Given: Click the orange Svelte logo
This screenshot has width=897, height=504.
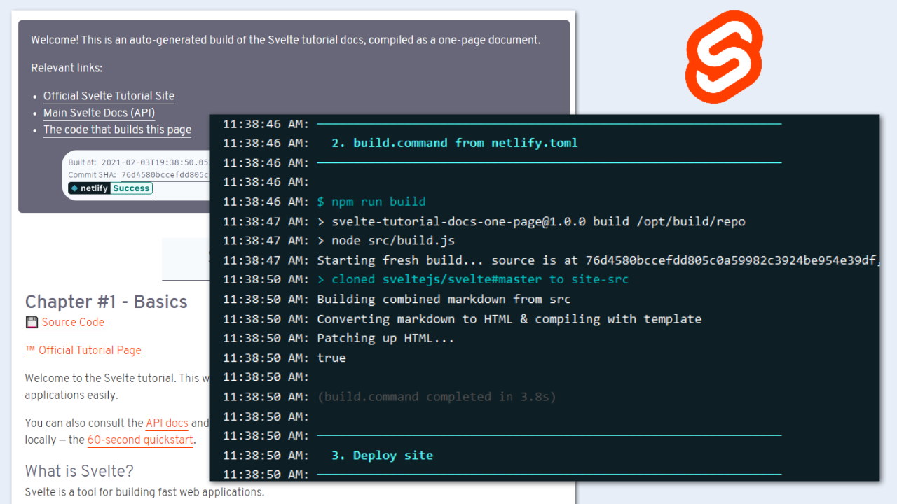Looking at the screenshot, I should click(x=724, y=57).
